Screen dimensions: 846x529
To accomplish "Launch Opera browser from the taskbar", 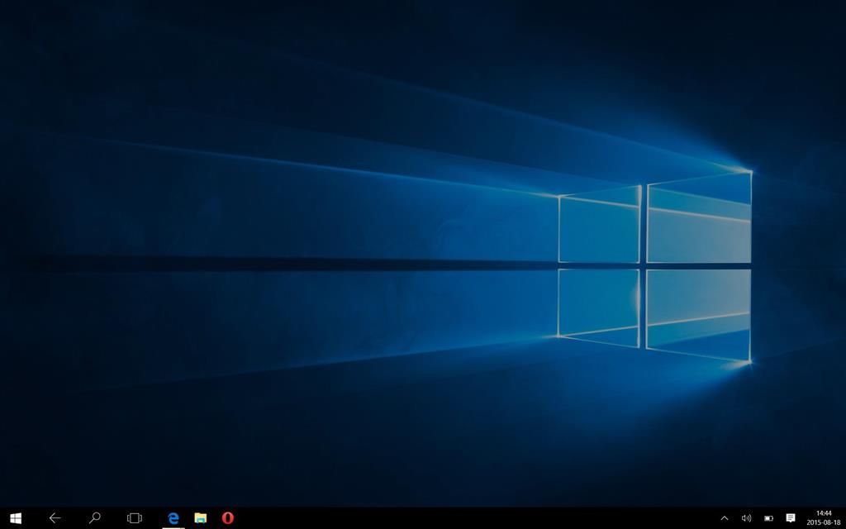I will tap(228, 518).
